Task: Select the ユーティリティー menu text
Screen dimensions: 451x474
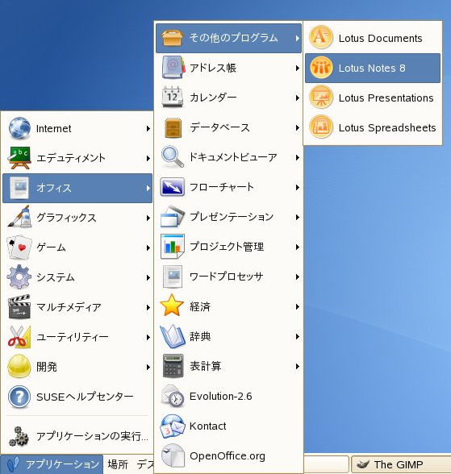Action: pyautogui.click(x=73, y=337)
